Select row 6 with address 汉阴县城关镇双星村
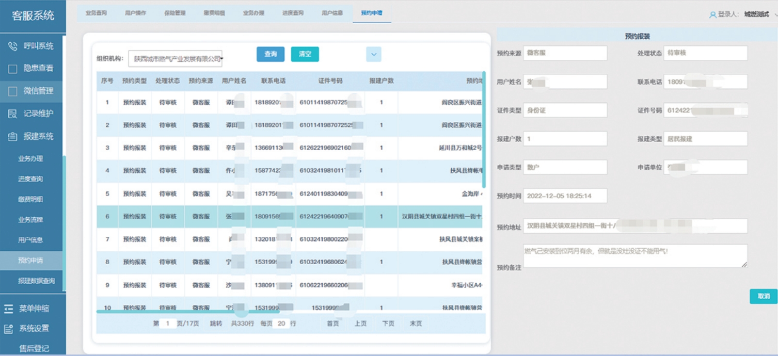 point(289,217)
